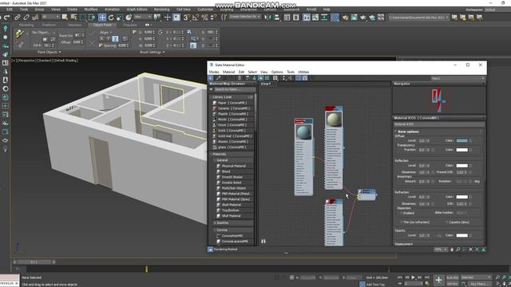Select the X axis button in Align

[102, 39]
